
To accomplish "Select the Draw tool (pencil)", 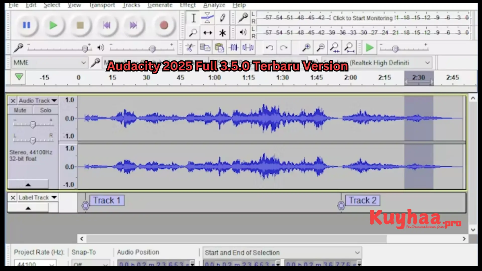I will 222,18.
